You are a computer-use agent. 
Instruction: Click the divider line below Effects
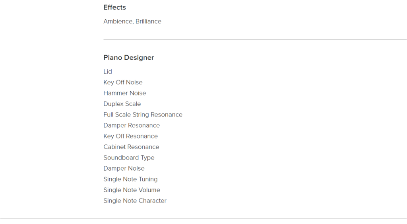[255, 39]
